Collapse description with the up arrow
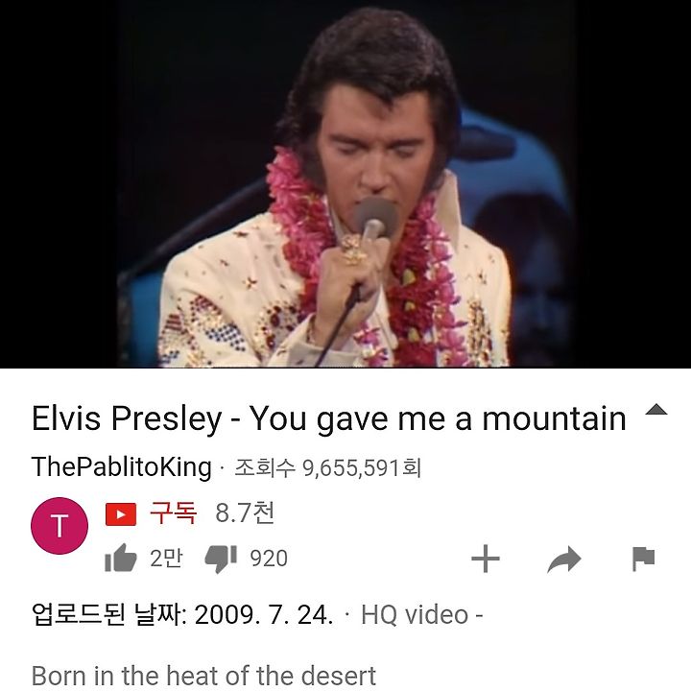The height and width of the screenshot is (691, 691). pos(656,410)
